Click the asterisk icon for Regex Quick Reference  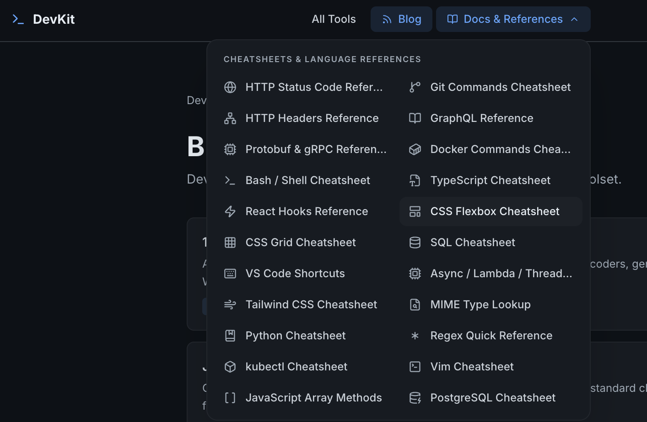(x=415, y=336)
